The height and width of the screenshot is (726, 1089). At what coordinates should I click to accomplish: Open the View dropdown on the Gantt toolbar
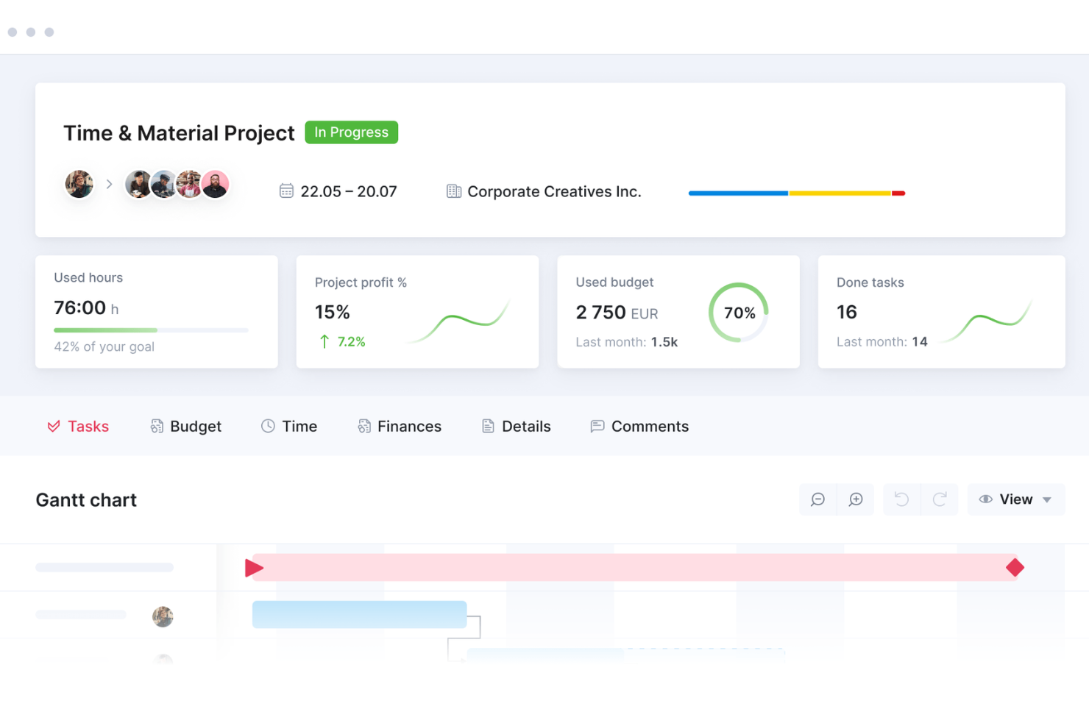click(x=1016, y=499)
